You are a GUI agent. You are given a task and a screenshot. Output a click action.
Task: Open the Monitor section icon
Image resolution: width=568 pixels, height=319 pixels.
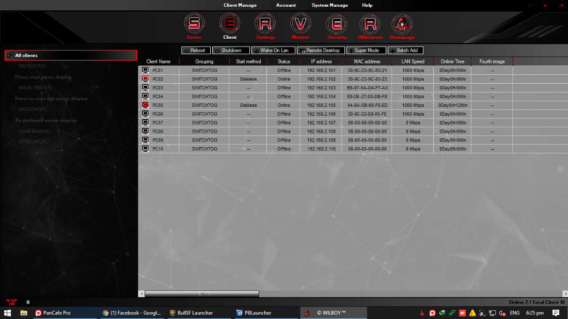point(301,24)
